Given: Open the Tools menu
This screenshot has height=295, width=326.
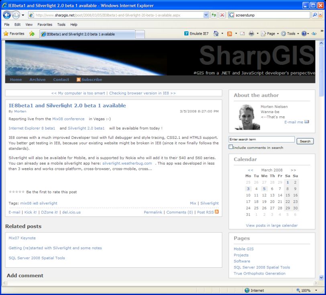Looking at the screenshot, I should 61,25.
